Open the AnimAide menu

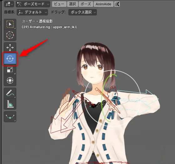[x=103, y=4]
